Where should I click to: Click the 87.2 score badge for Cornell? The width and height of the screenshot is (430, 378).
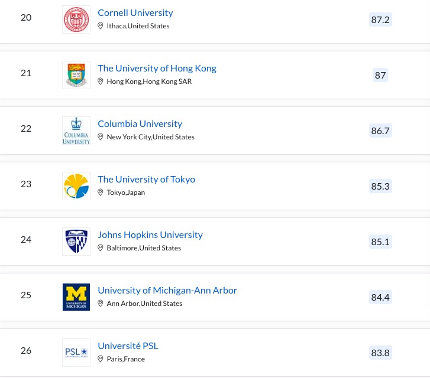(380, 19)
